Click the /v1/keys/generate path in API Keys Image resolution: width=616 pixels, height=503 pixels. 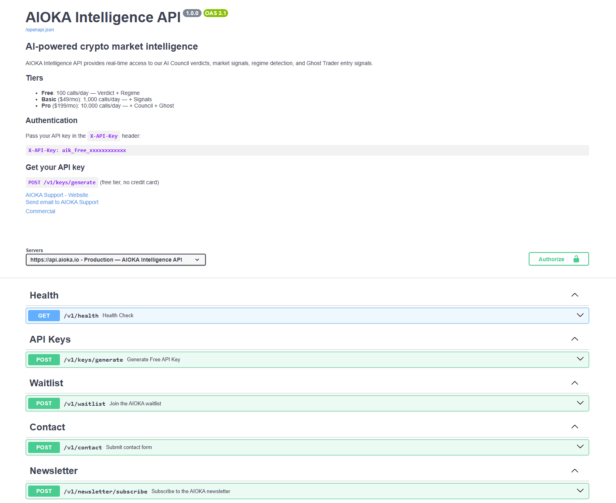click(93, 360)
